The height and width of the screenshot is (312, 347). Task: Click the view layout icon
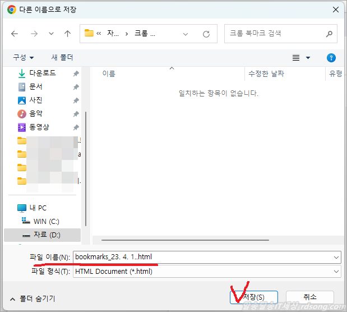pos(296,58)
